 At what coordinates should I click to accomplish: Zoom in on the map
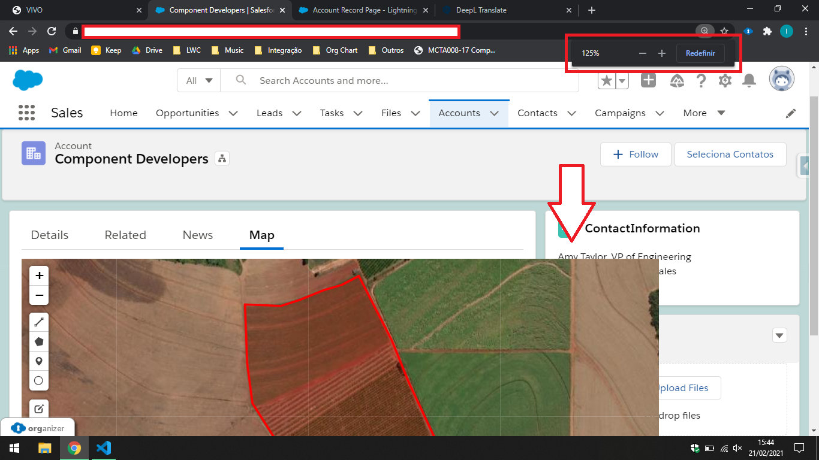39,276
